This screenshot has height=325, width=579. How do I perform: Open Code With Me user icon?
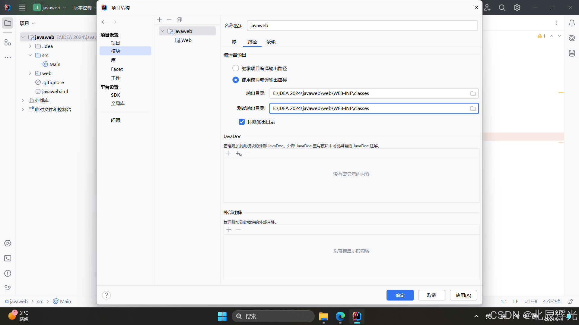(x=487, y=8)
